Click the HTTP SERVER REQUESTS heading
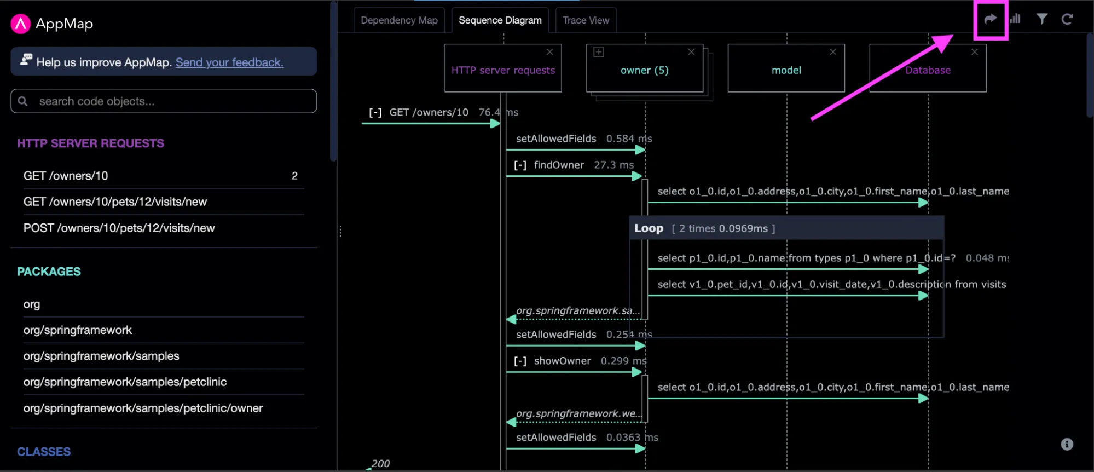 point(90,143)
